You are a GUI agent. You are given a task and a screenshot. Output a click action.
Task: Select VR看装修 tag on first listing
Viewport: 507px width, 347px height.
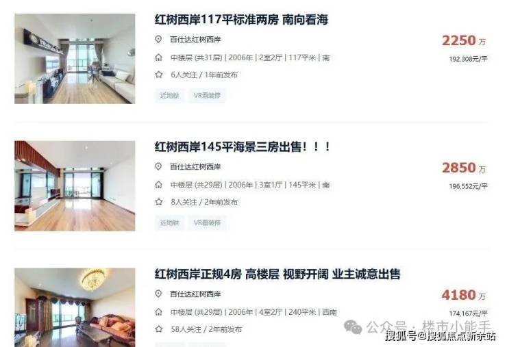pos(207,95)
